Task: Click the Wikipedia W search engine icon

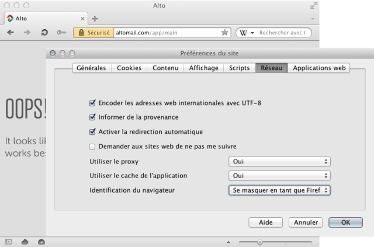Action: (x=243, y=33)
